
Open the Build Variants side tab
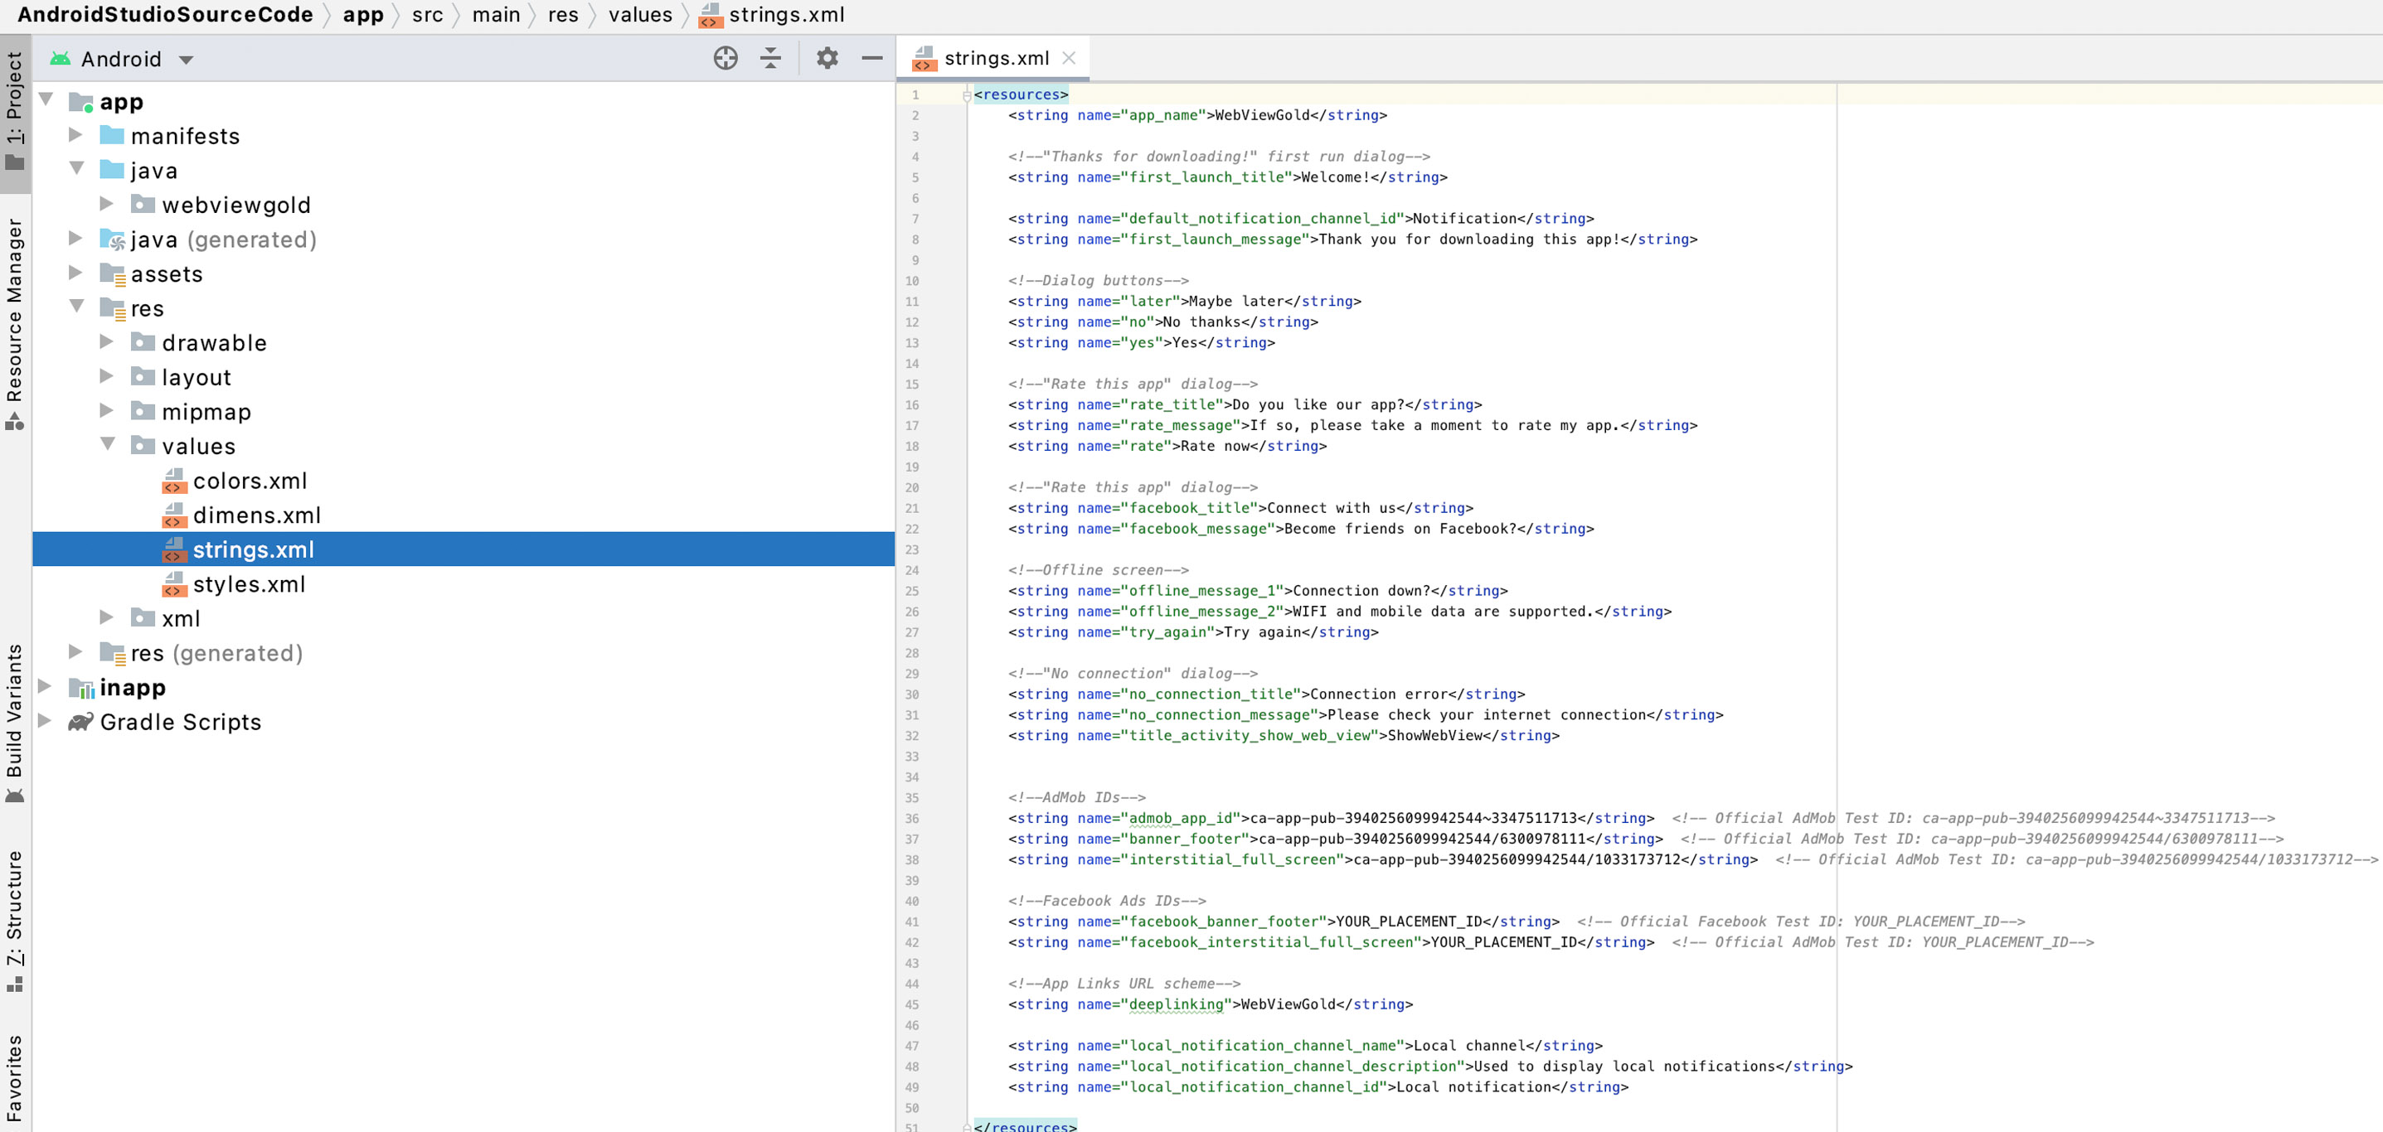point(15,723)
